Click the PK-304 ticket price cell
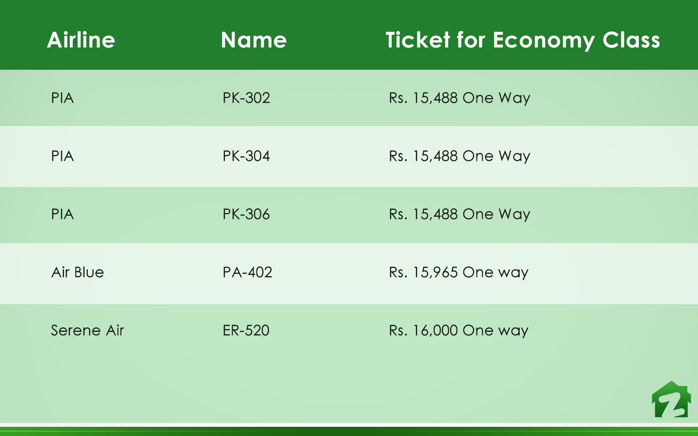 pyautogui.click(x=460, y=156)
